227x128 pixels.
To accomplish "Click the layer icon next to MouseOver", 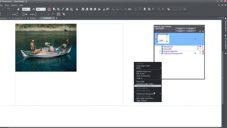I will [162, 47].
